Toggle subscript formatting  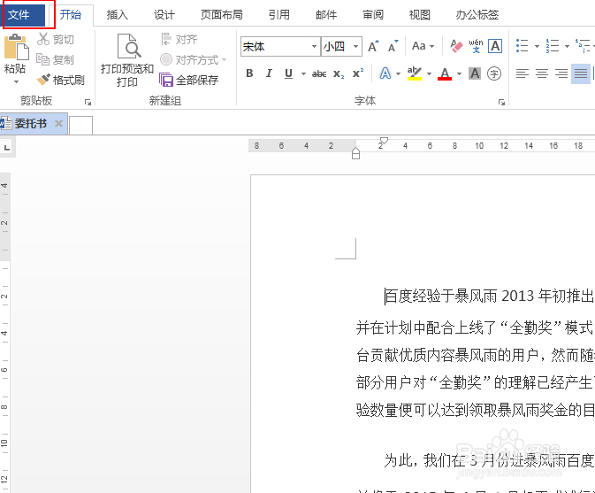[x=339, y=73]
